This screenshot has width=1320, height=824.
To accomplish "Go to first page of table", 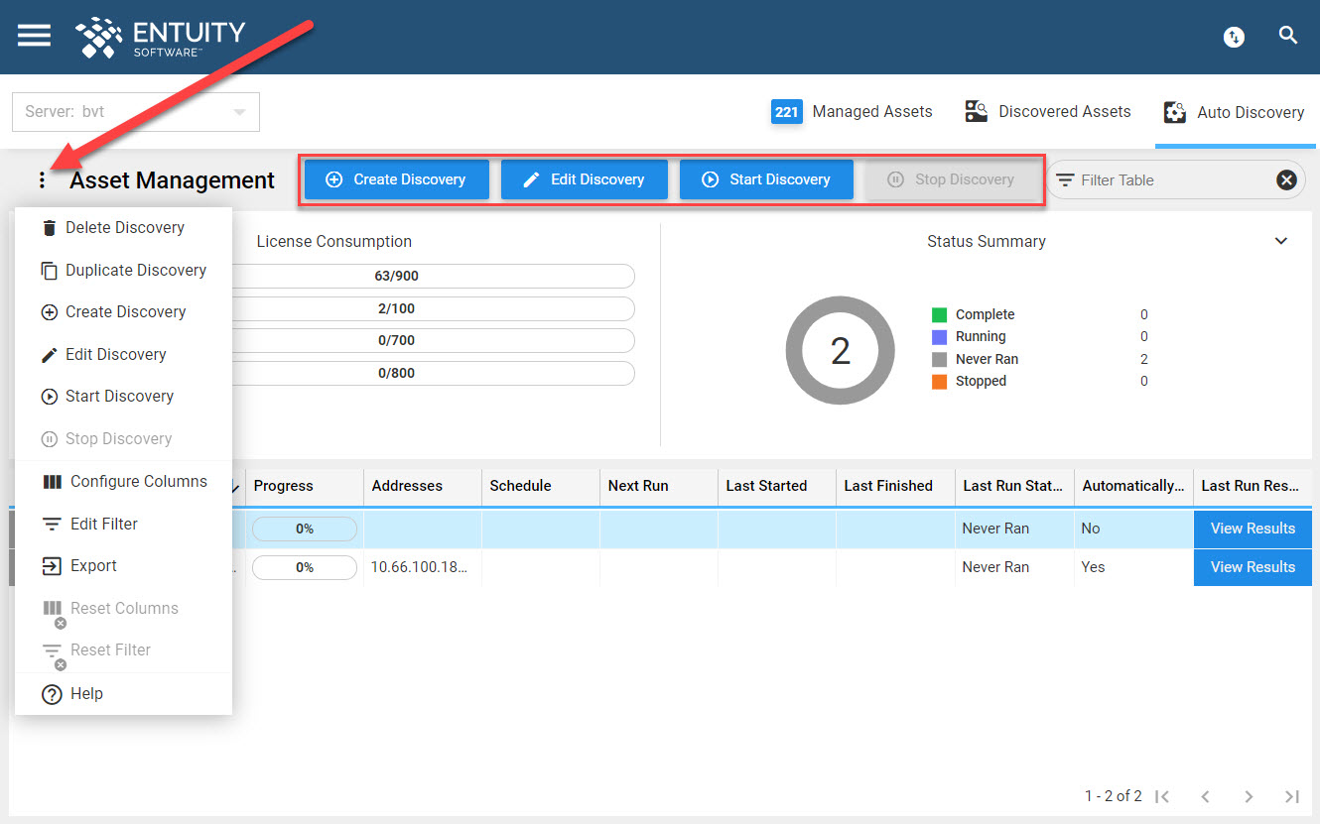I will (1163, 796).
